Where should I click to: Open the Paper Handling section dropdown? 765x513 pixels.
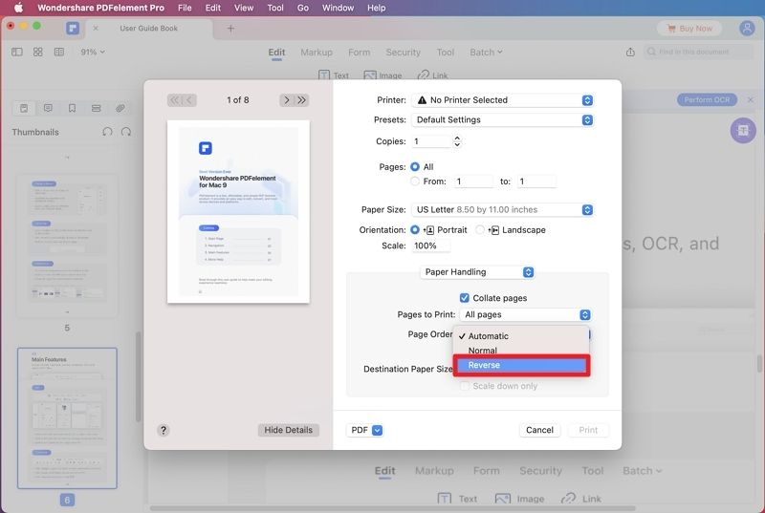point(477,272)
